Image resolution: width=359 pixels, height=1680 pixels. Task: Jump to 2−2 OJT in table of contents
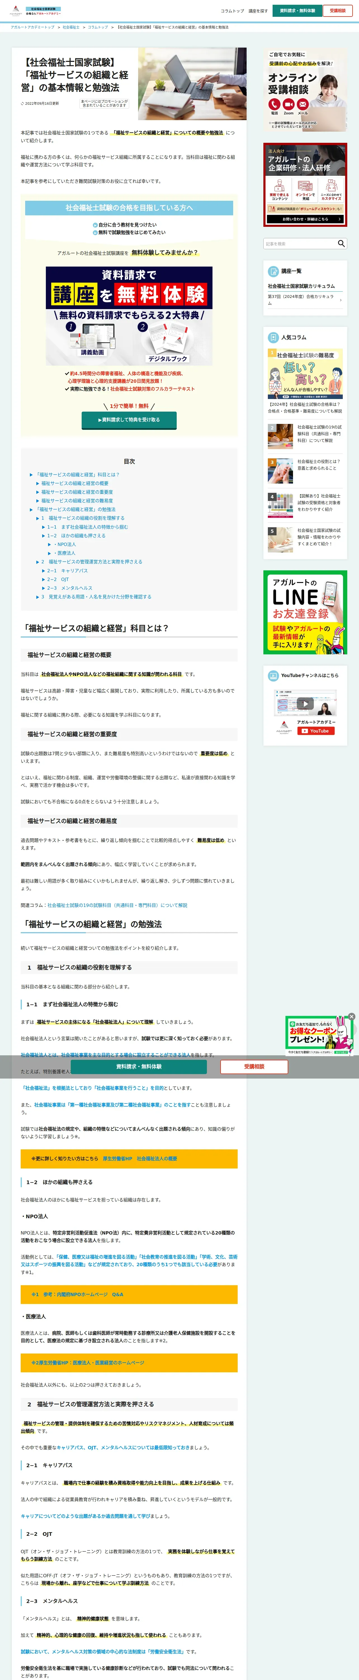tap(57, 579)
